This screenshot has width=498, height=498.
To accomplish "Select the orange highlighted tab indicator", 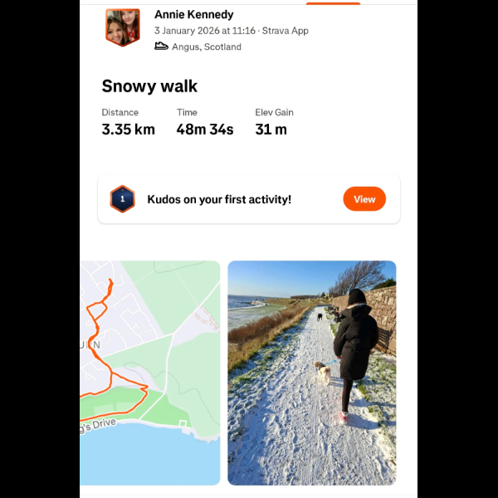I will point(333,3).
